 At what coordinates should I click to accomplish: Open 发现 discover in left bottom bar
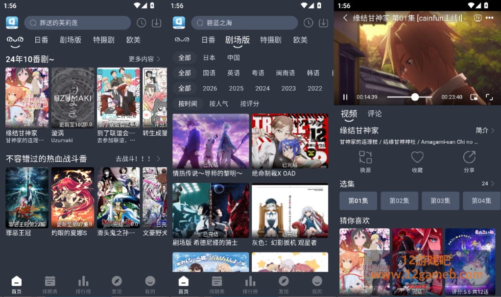coord(117,285)
